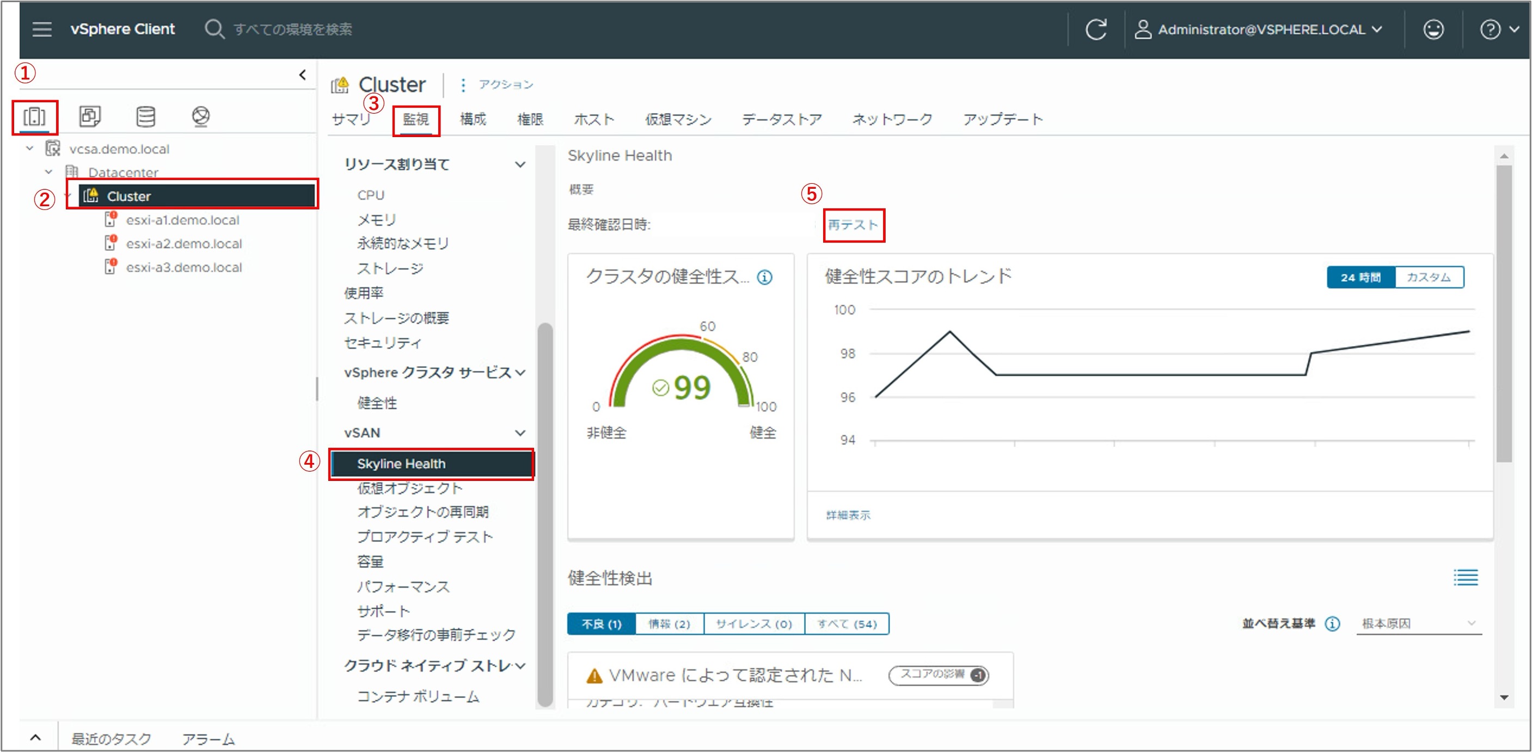Open the 構成 tab
Screen dimensions: 1532x753
[x=474, y=120]
